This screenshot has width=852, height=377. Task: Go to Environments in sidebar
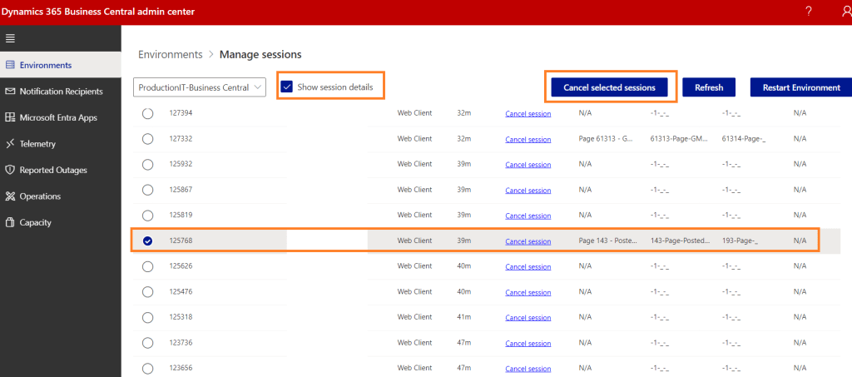coord(46,65)
